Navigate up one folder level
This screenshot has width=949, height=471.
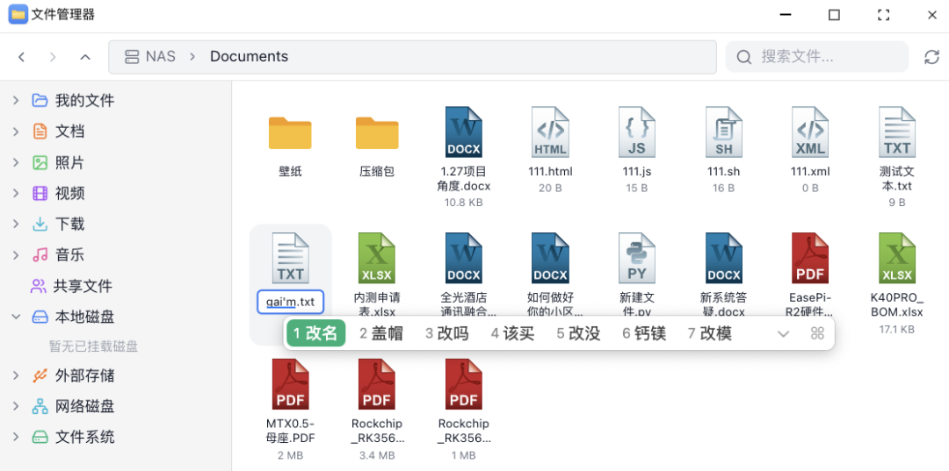pyautogui.click(x=85, y=57)
